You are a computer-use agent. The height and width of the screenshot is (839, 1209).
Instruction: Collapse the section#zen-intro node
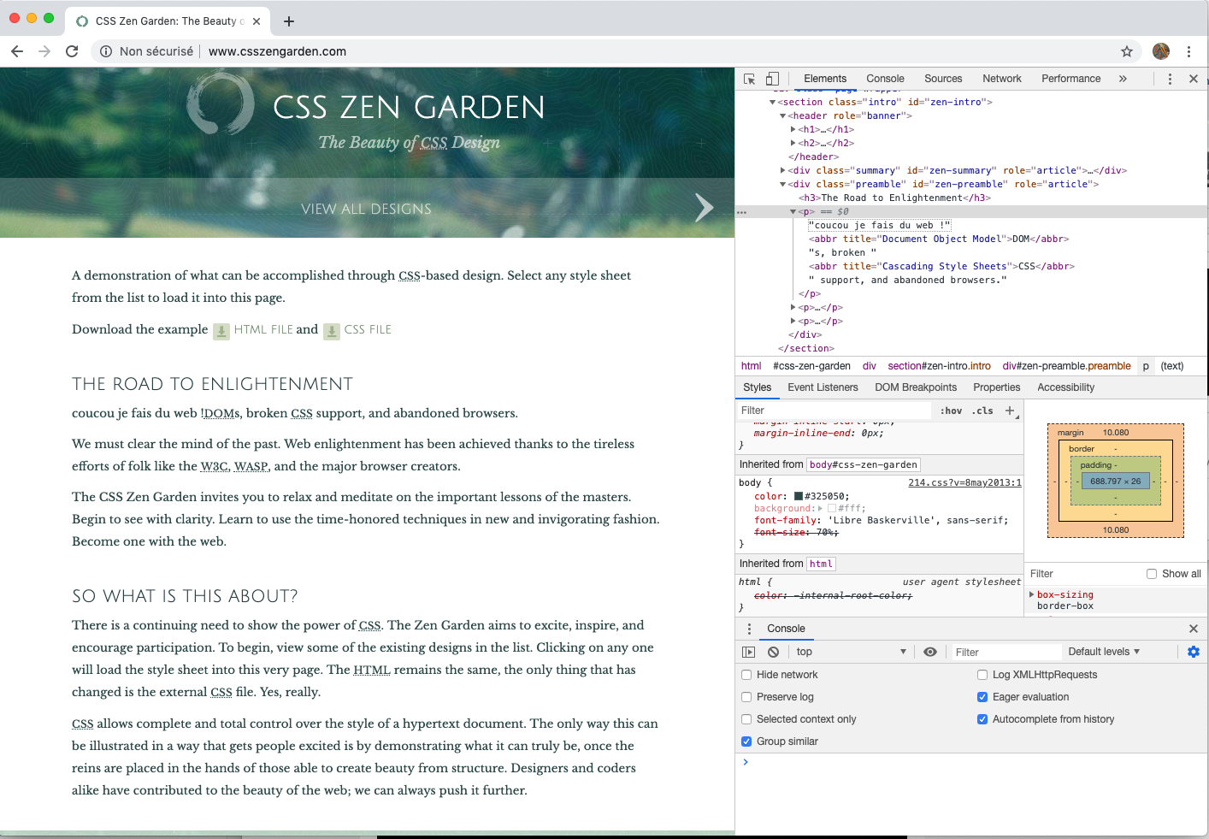(774, 102)
